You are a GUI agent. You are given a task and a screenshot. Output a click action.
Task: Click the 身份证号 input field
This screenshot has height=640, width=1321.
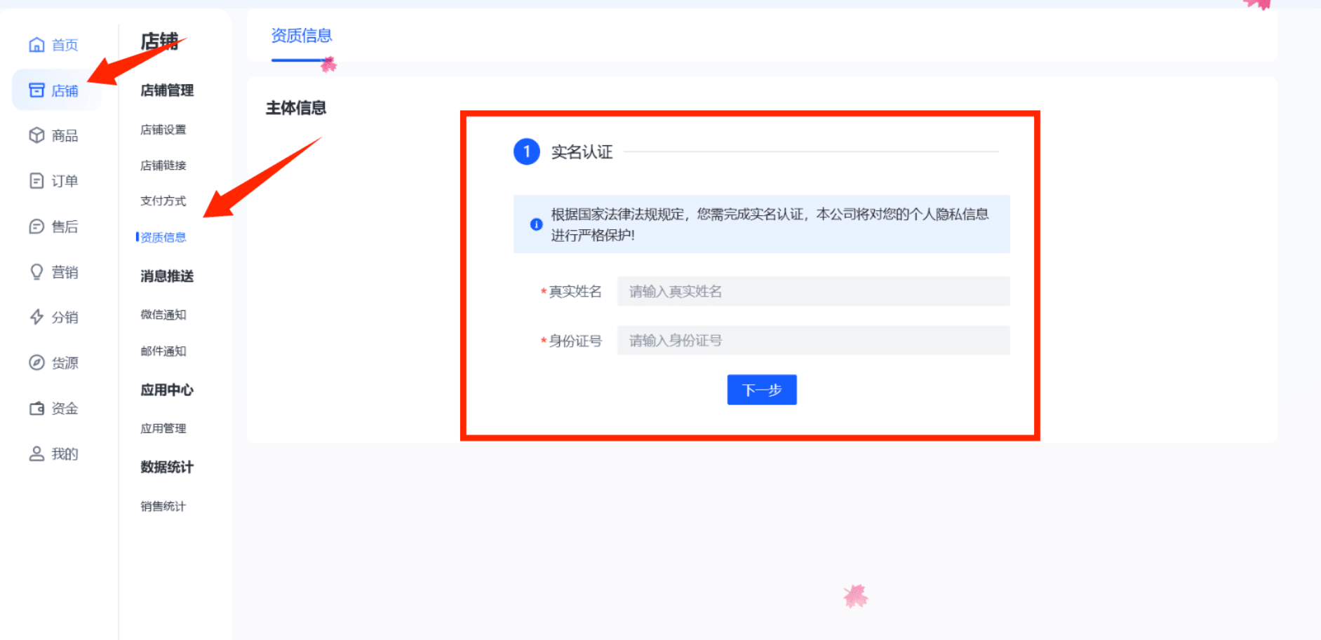813,340
